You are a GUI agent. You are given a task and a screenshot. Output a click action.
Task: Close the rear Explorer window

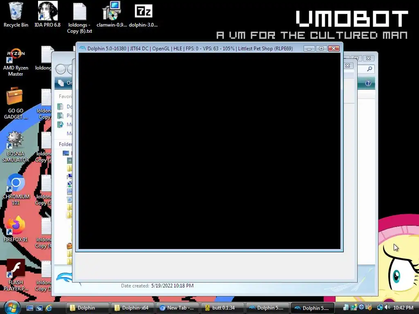coord(369,58)
